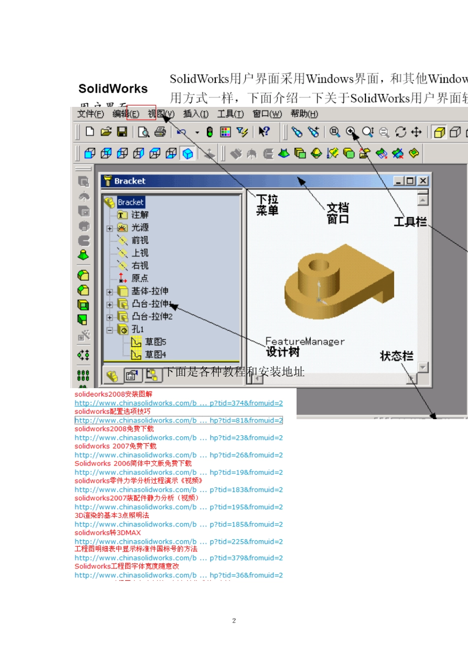Screen dimensions: 468x662
Task: Open the link ending tid=183&fromuid=2
Action: [x=179, y=490]
